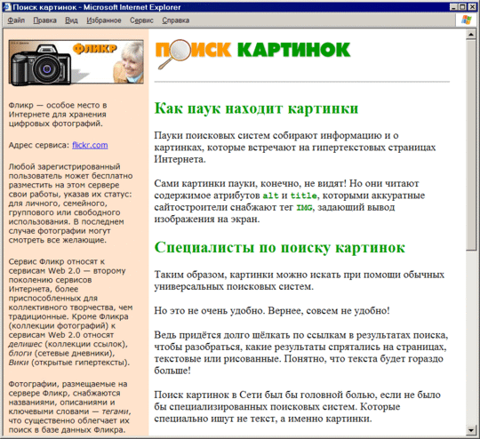
Task: Follow the flickr.com link
Action: (90, 145)
